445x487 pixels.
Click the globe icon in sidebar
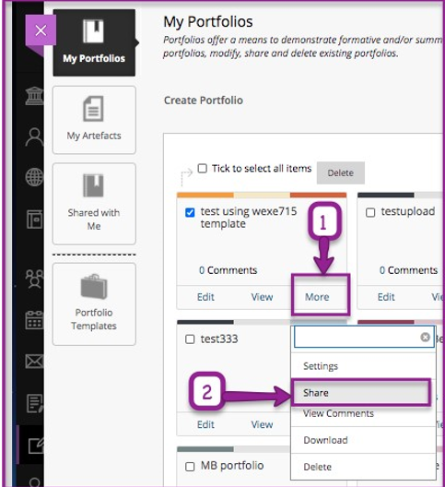point(34,177)
